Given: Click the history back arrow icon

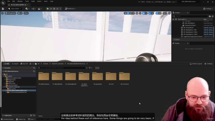Looking at the screenshot, I should [x=31, y=64].
